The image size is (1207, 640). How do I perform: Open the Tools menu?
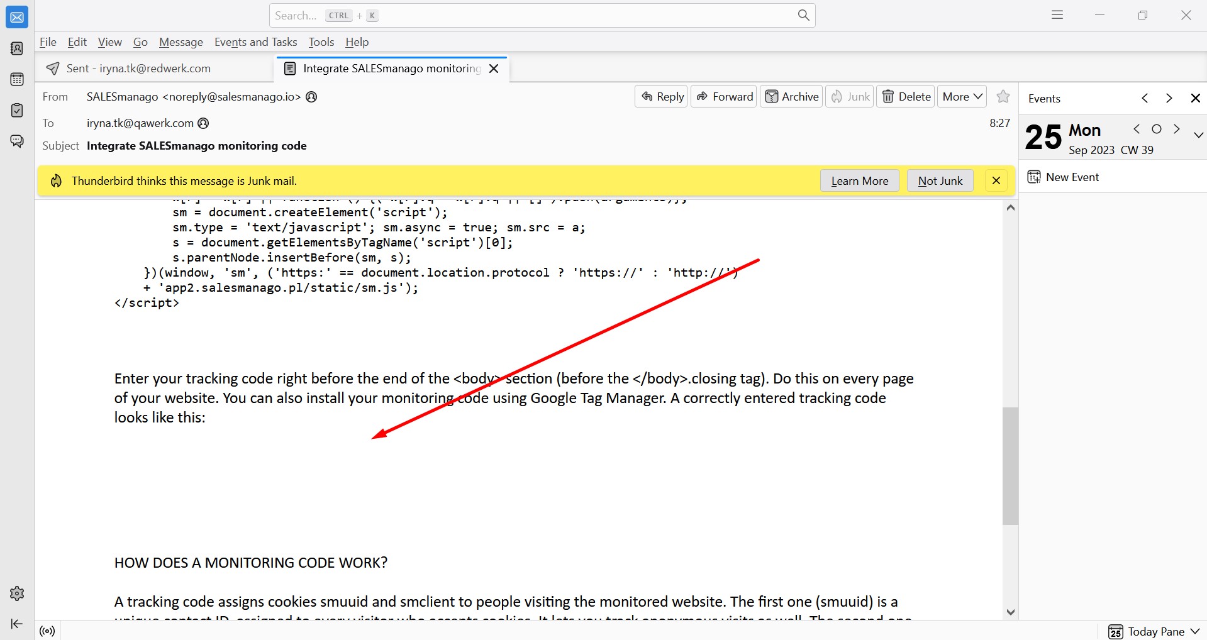[x=321, y=42]
